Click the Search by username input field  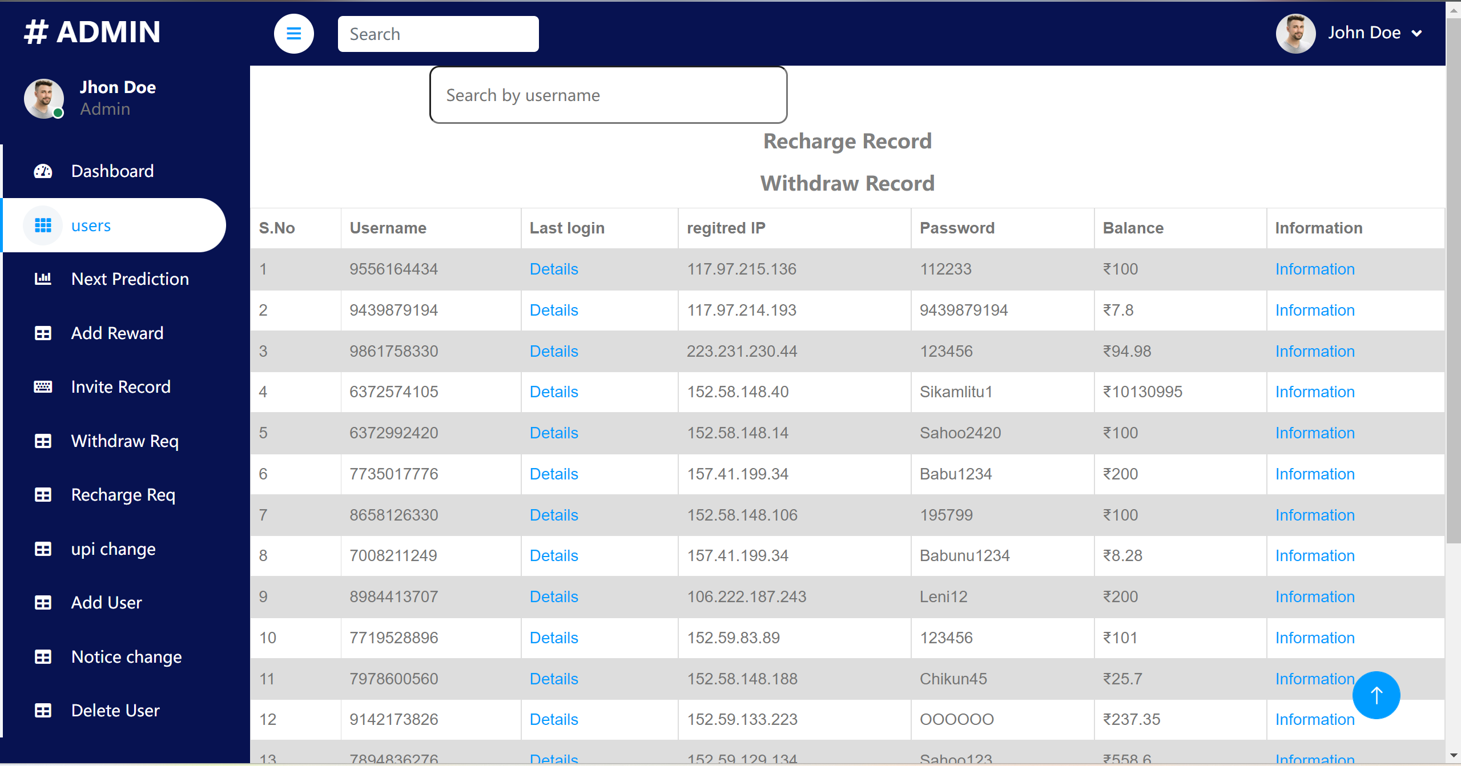pos(609,95)
